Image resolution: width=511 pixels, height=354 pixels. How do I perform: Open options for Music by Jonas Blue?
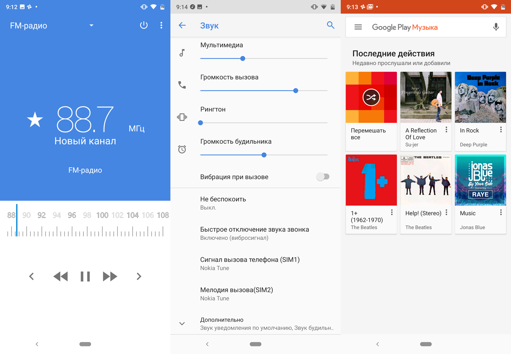pyautogui.click(x=501, y=212)
